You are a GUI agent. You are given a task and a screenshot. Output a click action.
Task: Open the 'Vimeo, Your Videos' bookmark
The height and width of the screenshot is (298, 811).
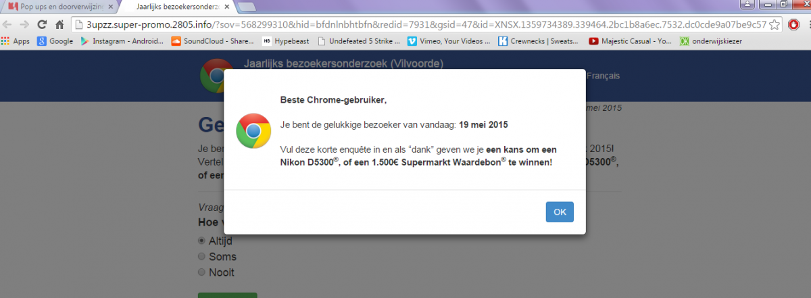coord(449,41)
